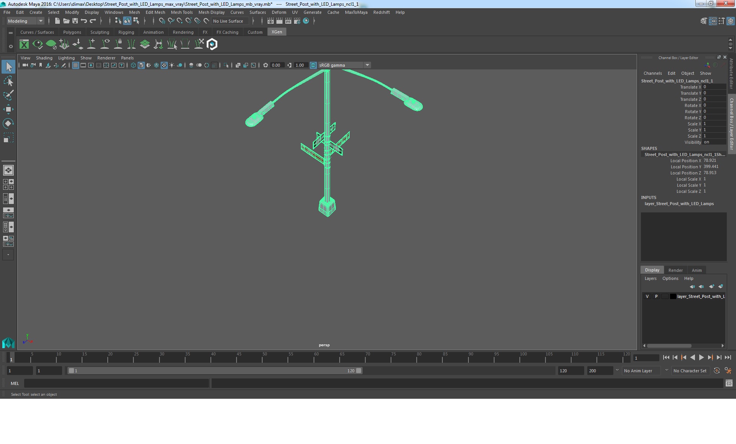Switch to Render layer tab

pyautogui.click(x=675, y=270)
